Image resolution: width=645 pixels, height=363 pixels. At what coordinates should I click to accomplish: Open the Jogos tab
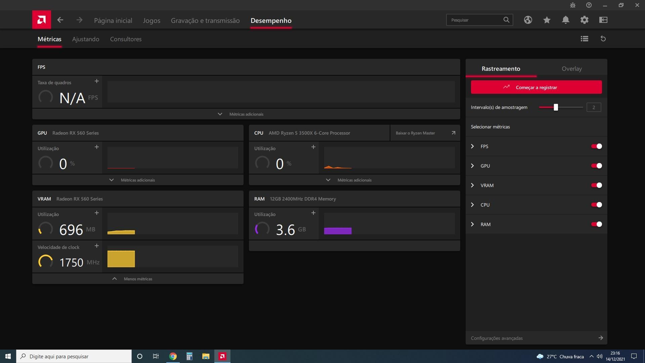coord(152,21)
